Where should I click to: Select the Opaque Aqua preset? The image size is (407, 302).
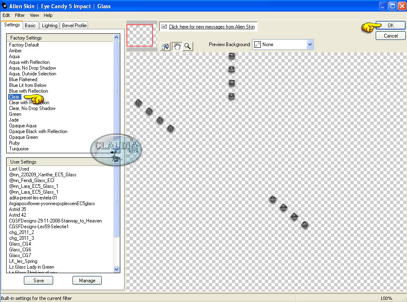pyautogui.click(x=23, y=126)
